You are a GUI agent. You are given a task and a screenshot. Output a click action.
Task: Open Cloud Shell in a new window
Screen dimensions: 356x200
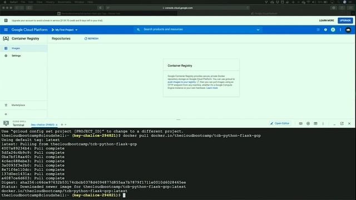click(342, 123)
